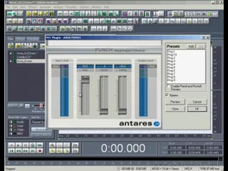Click the Preview button in plugin dialog
This screenshot has width=228, height=171.
point(175,102)
